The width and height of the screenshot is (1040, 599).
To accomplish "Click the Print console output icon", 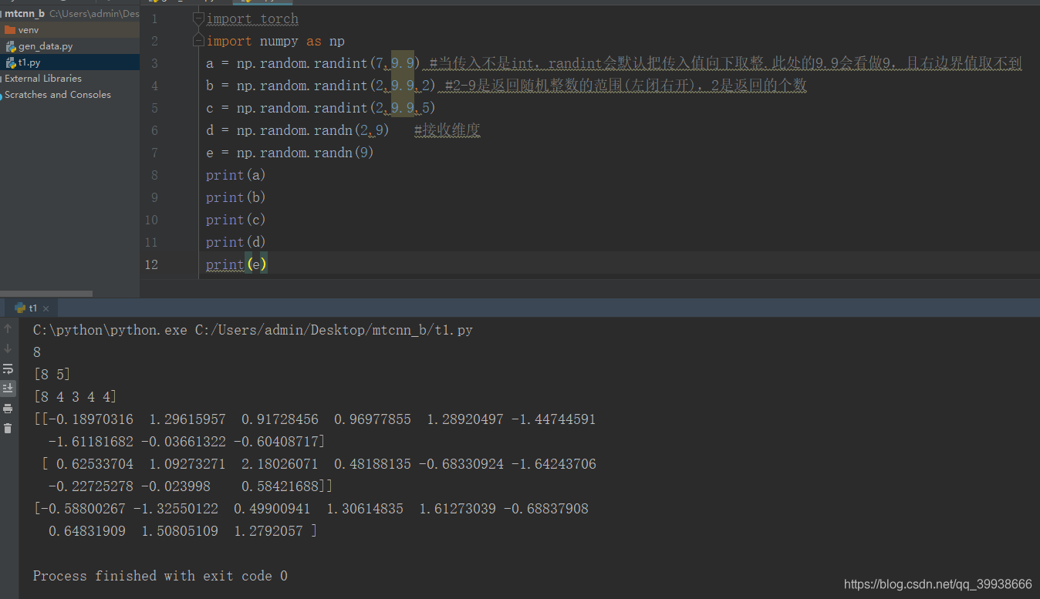I will click(x=8, y=408).
